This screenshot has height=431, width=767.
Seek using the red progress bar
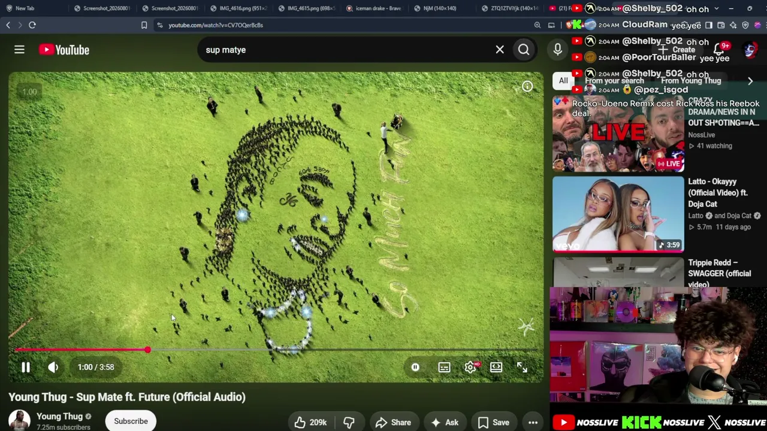click(x=276, y=350)
